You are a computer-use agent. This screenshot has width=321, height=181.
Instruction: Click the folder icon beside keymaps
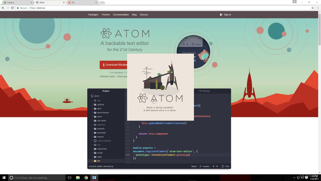95,133
